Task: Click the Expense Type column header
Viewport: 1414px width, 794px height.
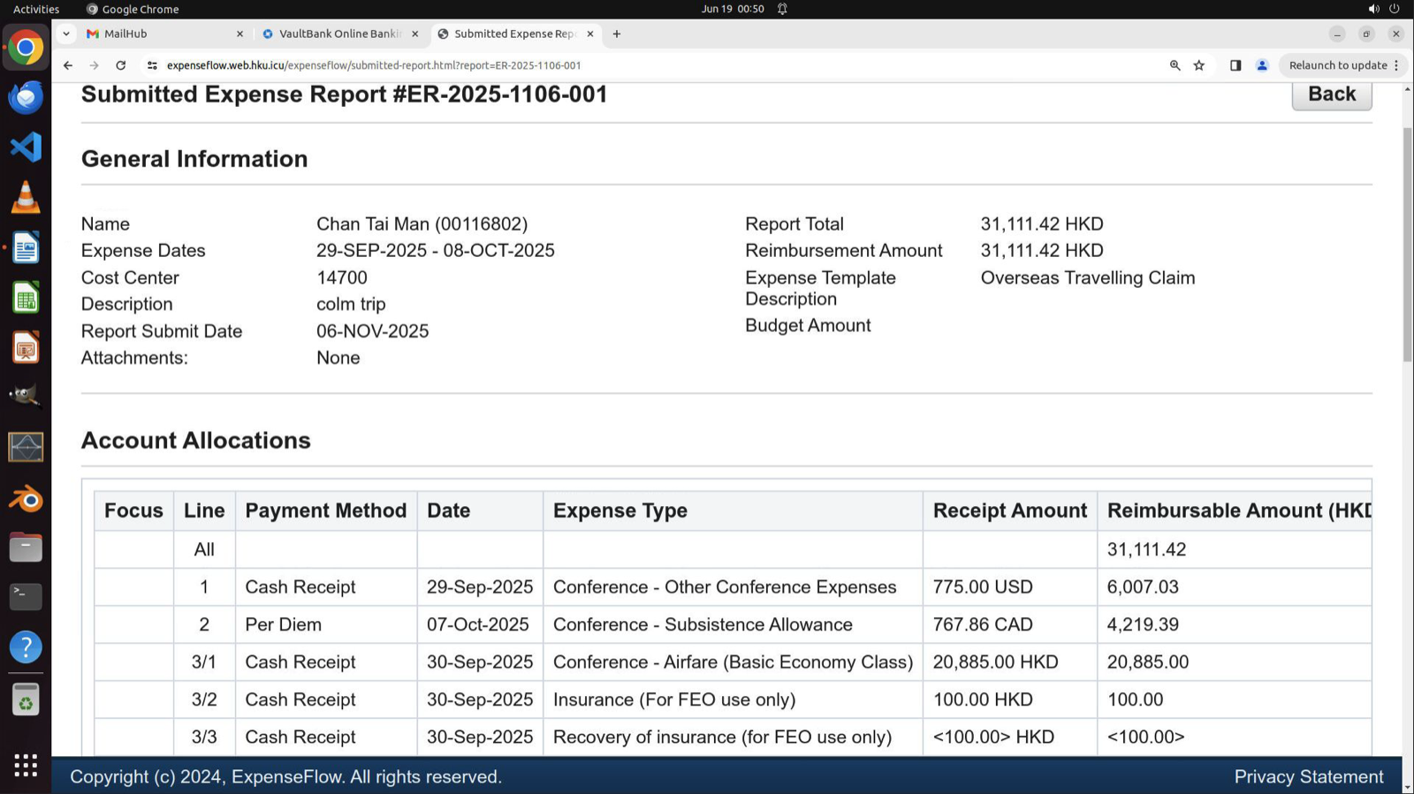Action: pos(733,511)
